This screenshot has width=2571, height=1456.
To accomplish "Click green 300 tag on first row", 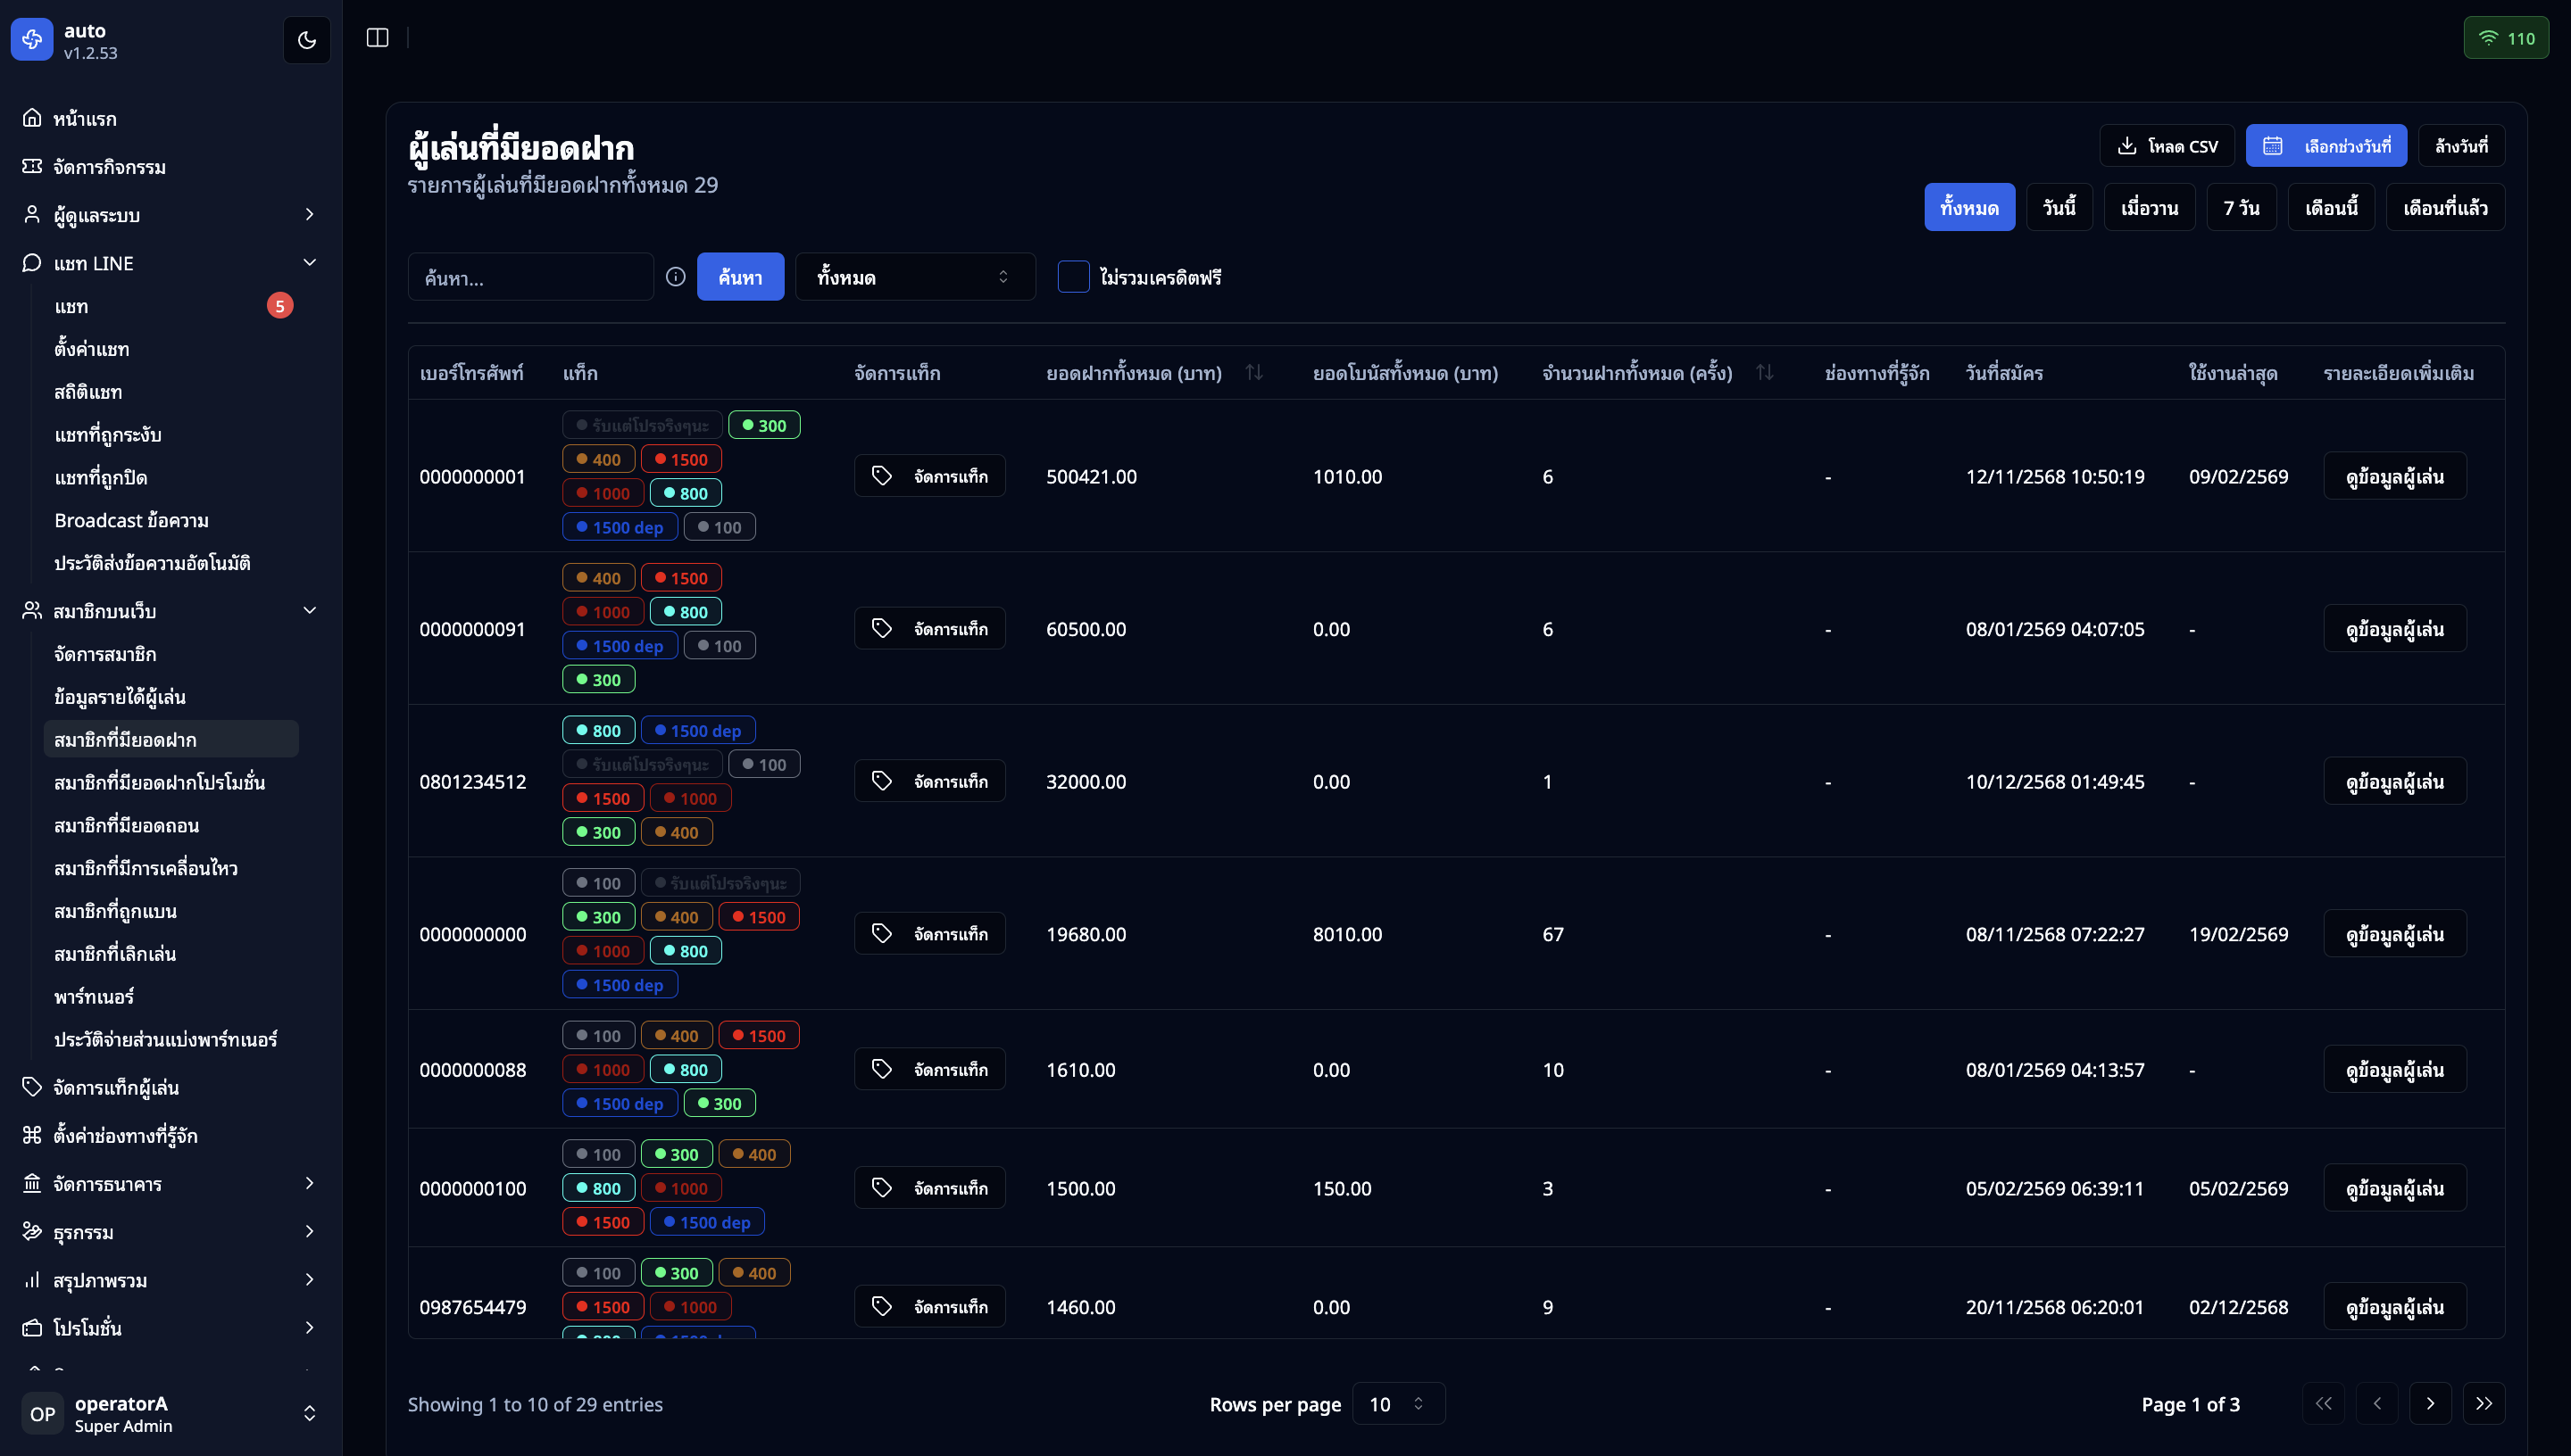I will click(x=764, y=425).
